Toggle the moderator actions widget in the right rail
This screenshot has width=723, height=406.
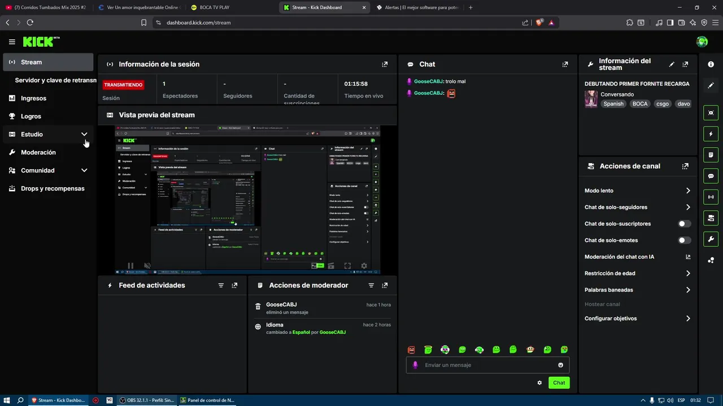point(711,155)
